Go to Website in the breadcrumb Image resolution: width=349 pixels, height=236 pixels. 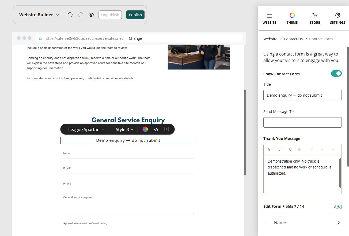[x=270, y=39]
